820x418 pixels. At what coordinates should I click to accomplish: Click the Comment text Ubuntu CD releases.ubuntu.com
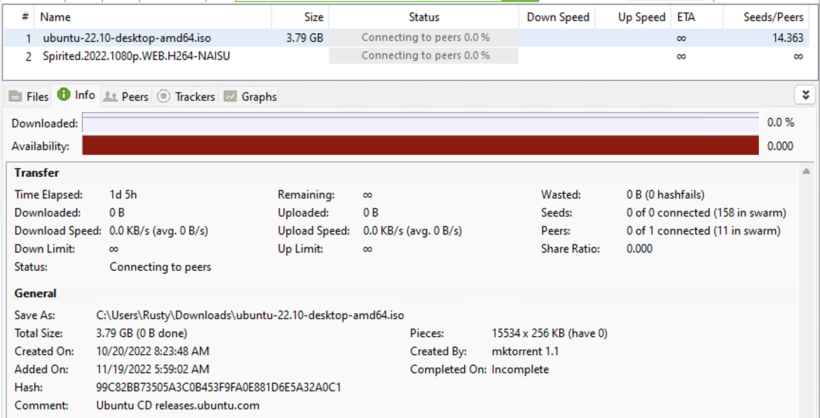(178, 406)
